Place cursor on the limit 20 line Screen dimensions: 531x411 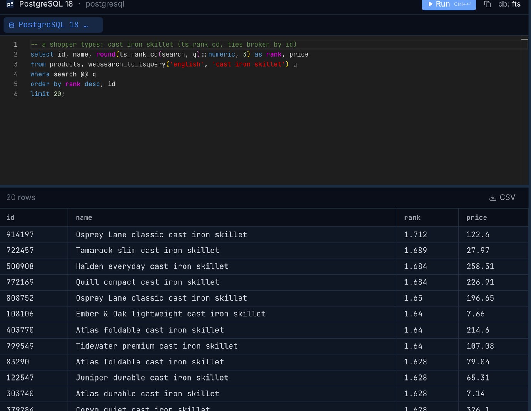48,94
